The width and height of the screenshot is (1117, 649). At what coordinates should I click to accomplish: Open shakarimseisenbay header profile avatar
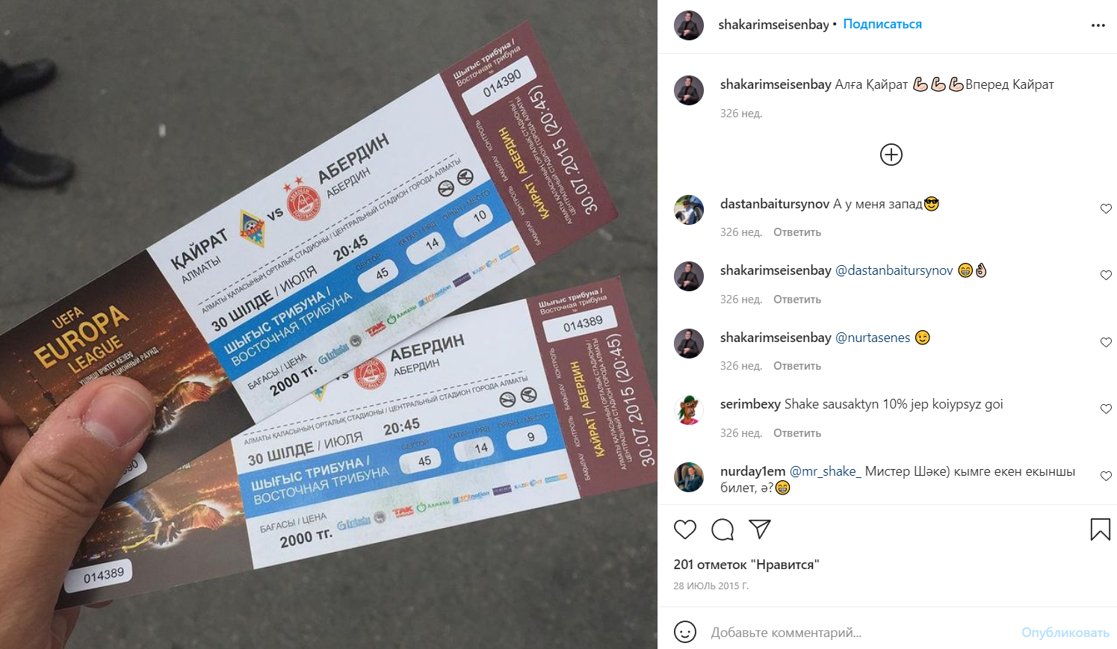(x=689, y=25)
